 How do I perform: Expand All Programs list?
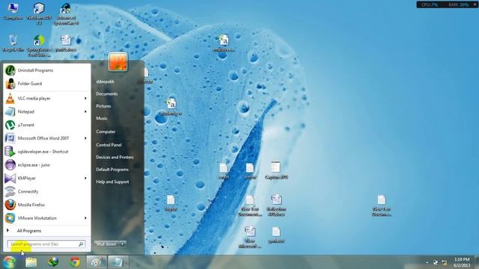pyautogui.click(x=46, y=231)
